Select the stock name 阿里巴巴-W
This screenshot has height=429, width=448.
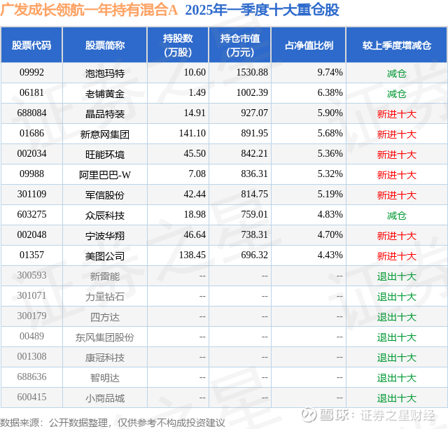pyautogui.click(x=105, y=175)
